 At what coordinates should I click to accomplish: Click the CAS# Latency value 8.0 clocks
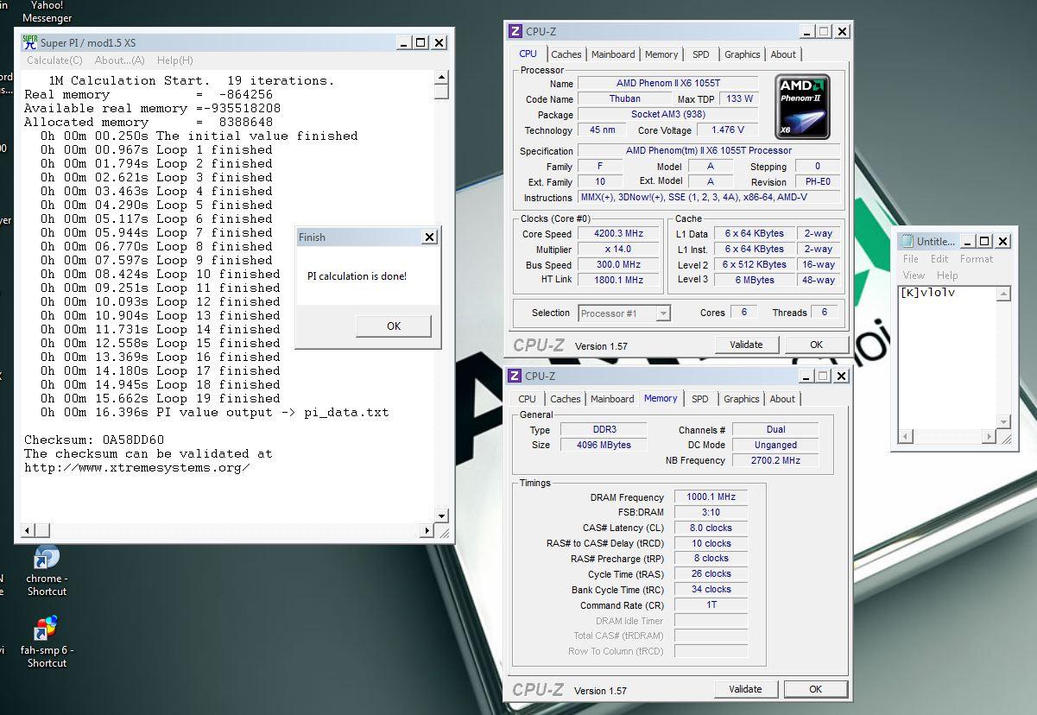pyautogui.click(x=711, y=528)
